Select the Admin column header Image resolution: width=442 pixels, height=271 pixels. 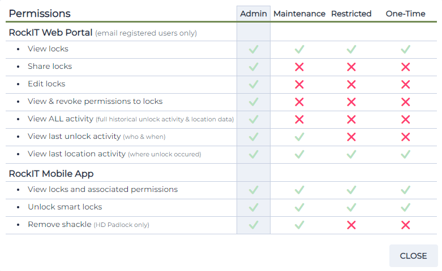pyautogui.click(x=254, y=14)
